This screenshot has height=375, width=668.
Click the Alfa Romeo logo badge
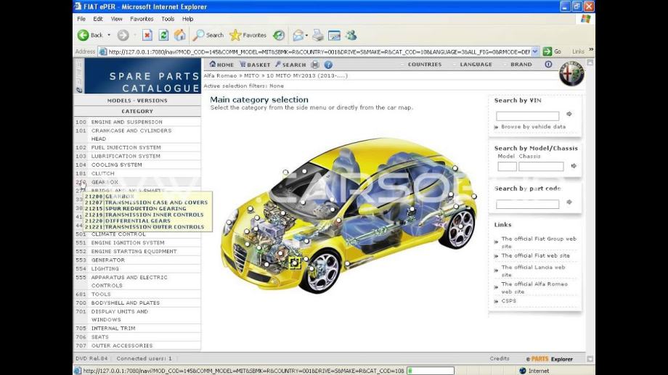[x=571, y=73]
